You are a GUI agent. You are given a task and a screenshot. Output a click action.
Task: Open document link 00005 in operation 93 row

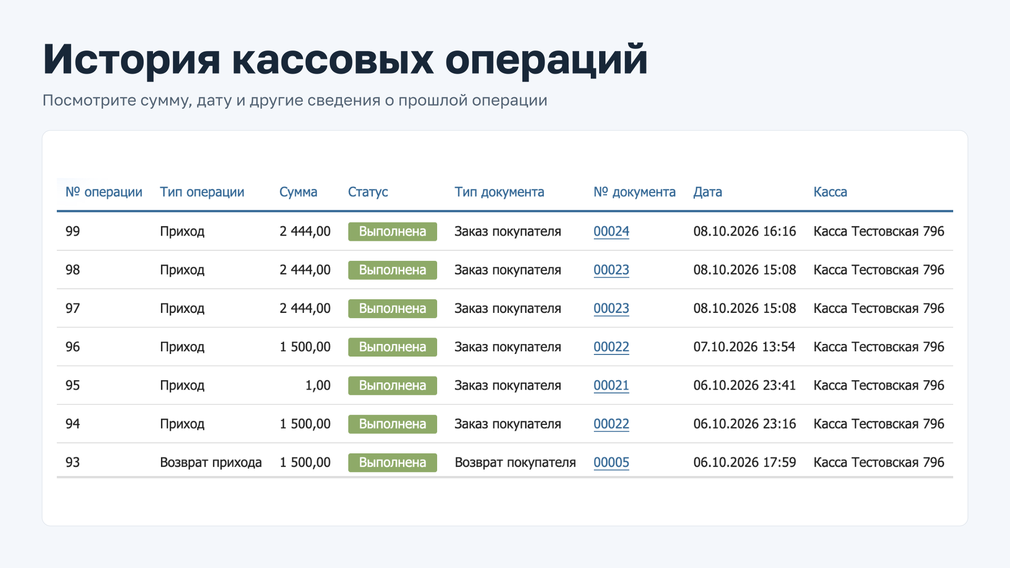pyautogui.click(x=611, y=462)
